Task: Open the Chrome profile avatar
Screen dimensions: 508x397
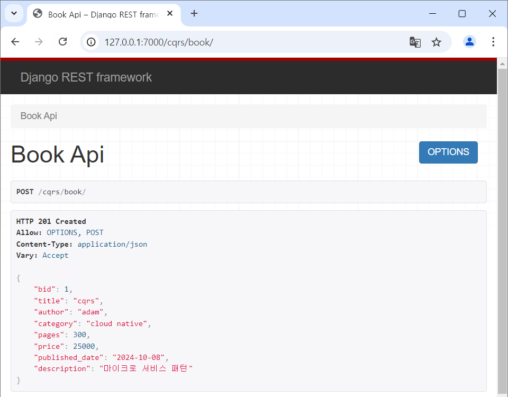Action: coord(469,42)
